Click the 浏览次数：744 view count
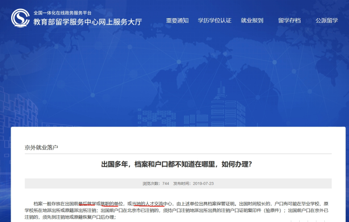This screenshot has width=349, height=222. click(x=156, y=183)
